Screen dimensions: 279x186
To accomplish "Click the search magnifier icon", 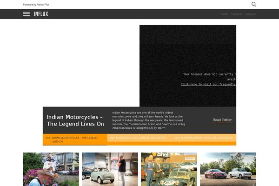I will point(254,4).
